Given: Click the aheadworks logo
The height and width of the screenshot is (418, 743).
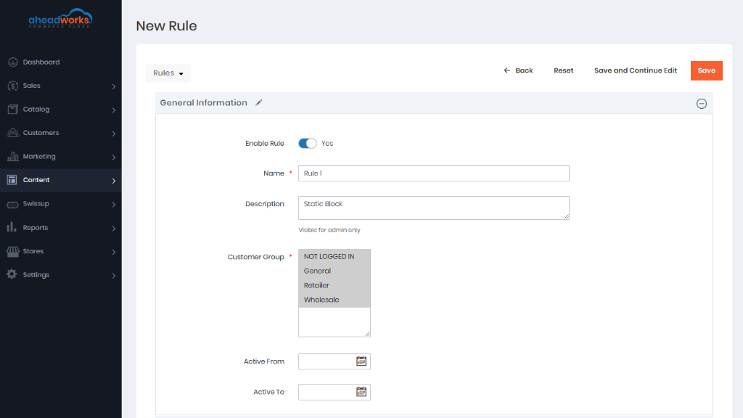Looking at the screenshot, I should click(60, 18).
